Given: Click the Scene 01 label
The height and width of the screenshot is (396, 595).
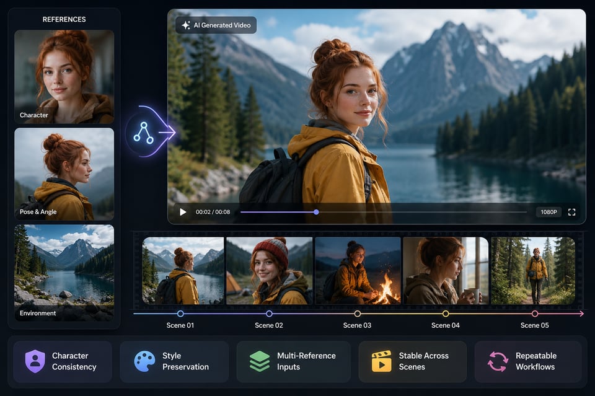Looking at the screenshot, I should click(180, 325).
